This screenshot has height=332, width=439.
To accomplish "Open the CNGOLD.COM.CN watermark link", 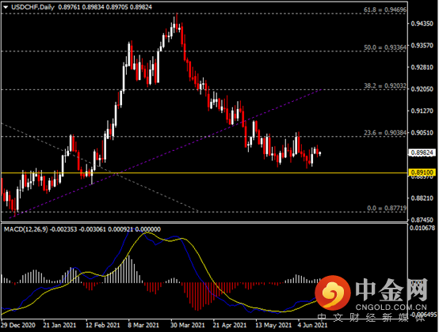I will point(391,307).
